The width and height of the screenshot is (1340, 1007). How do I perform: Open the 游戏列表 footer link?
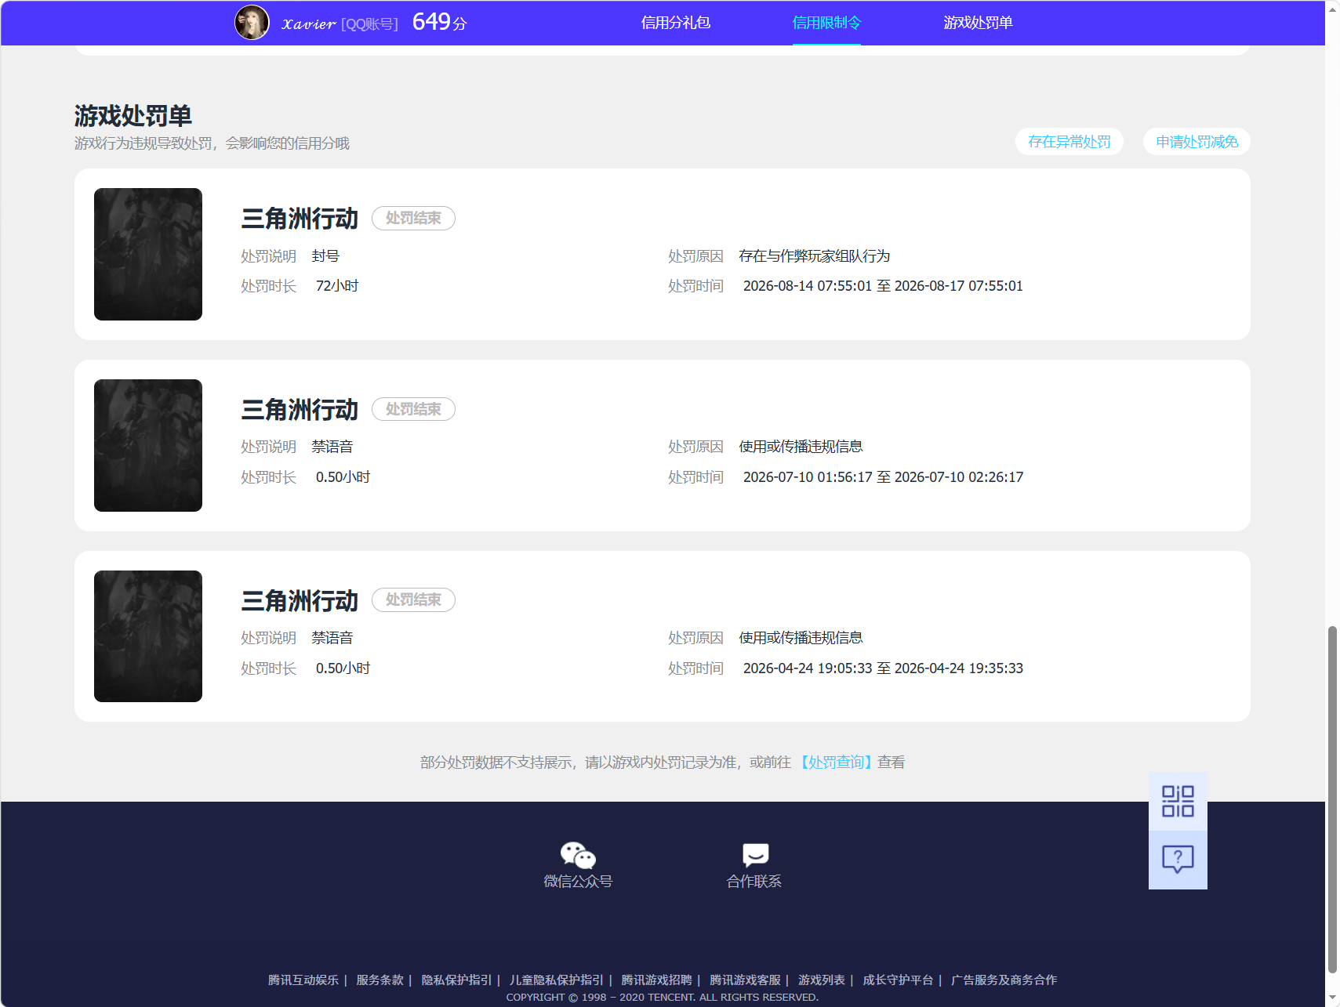click(822, 980)
